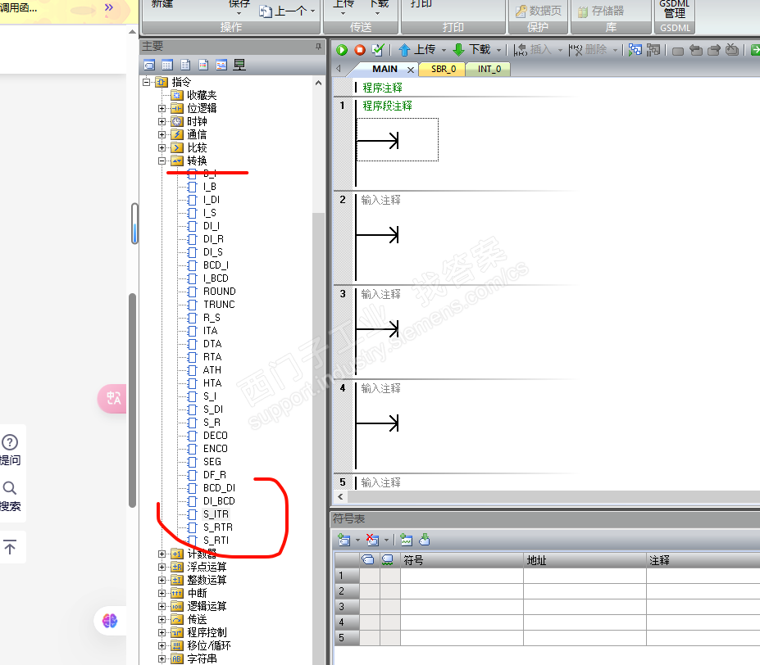
Task: Click the next bookmark arrow icon
Action: click(714, 50)
